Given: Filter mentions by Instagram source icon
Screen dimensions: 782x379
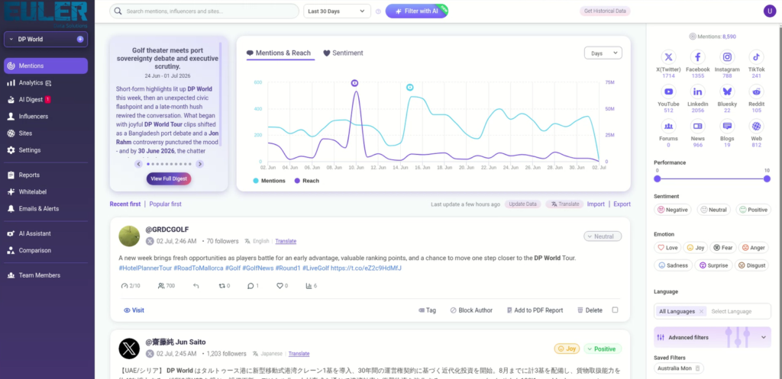Looking at the screenshot, I should (727, 56).
